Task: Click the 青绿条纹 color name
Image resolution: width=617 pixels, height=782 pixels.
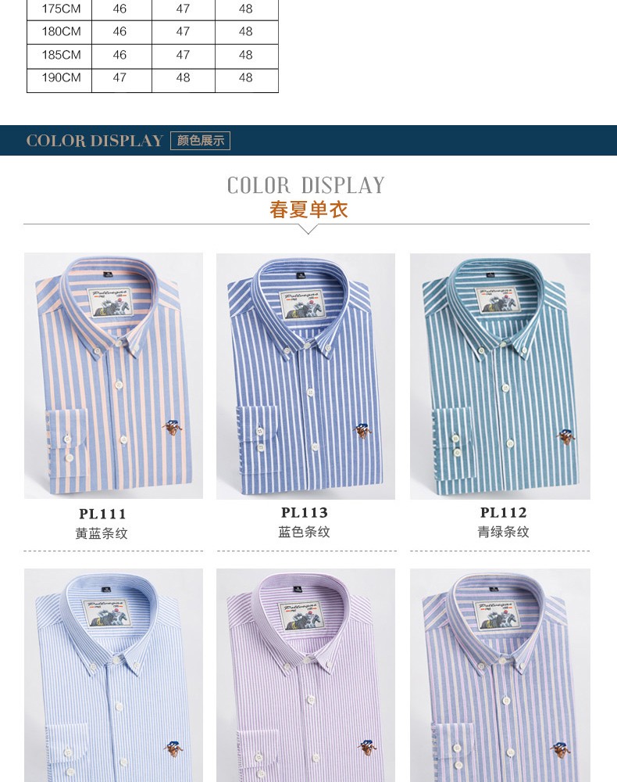Action: (503, 532)
